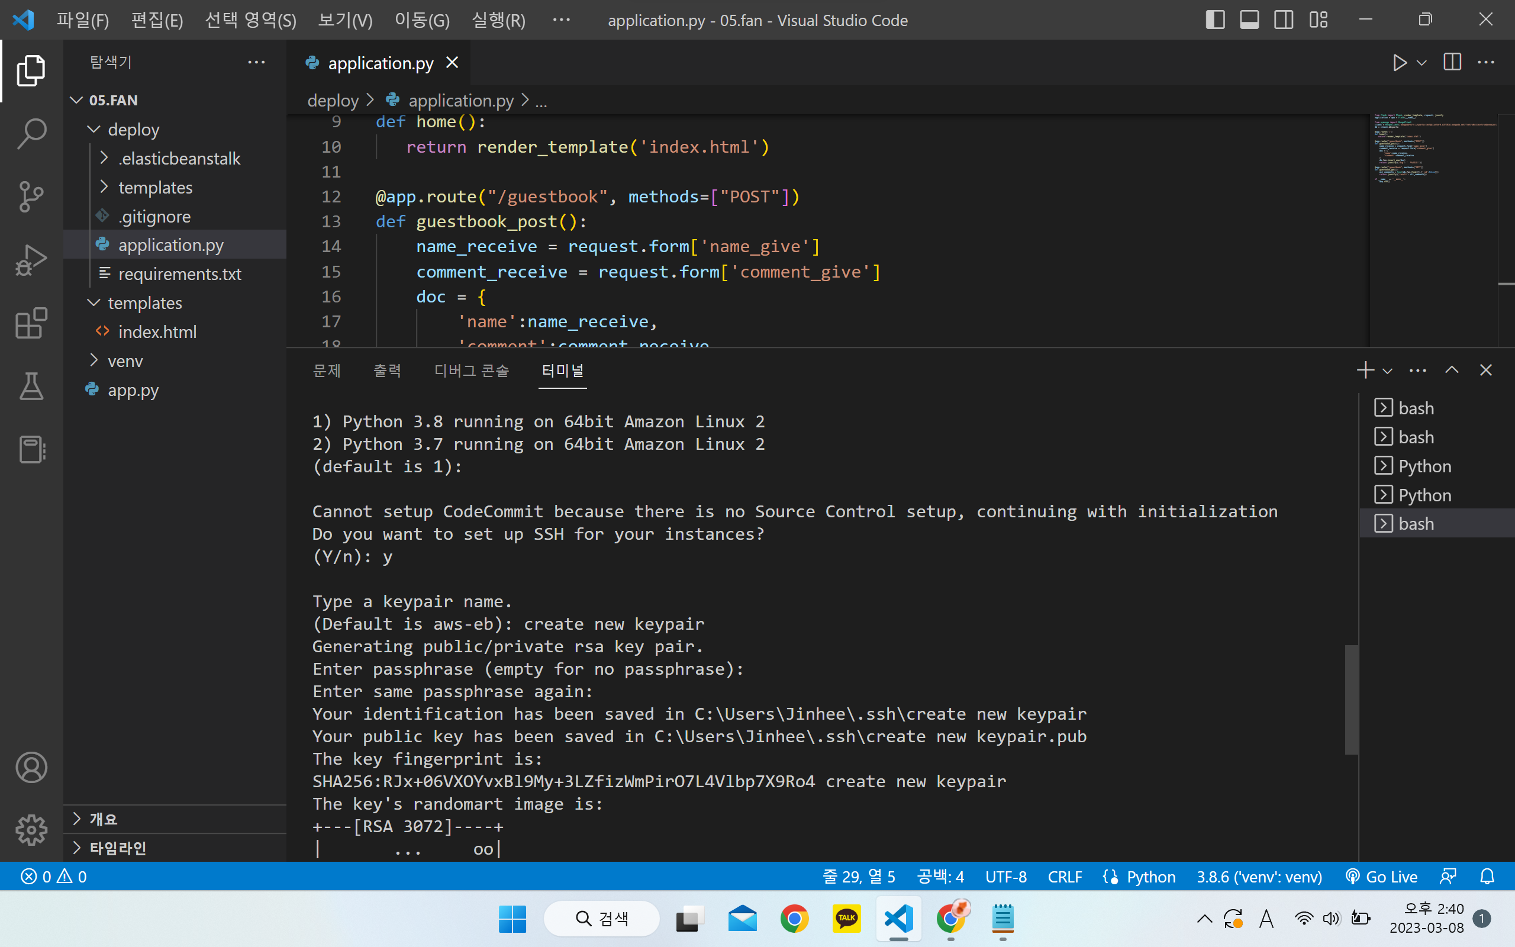
Task: Switch to the 출력 output tab
Action: (387, 370)
